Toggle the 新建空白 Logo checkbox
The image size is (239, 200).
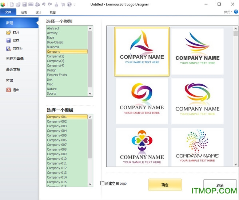click(102, 183)
